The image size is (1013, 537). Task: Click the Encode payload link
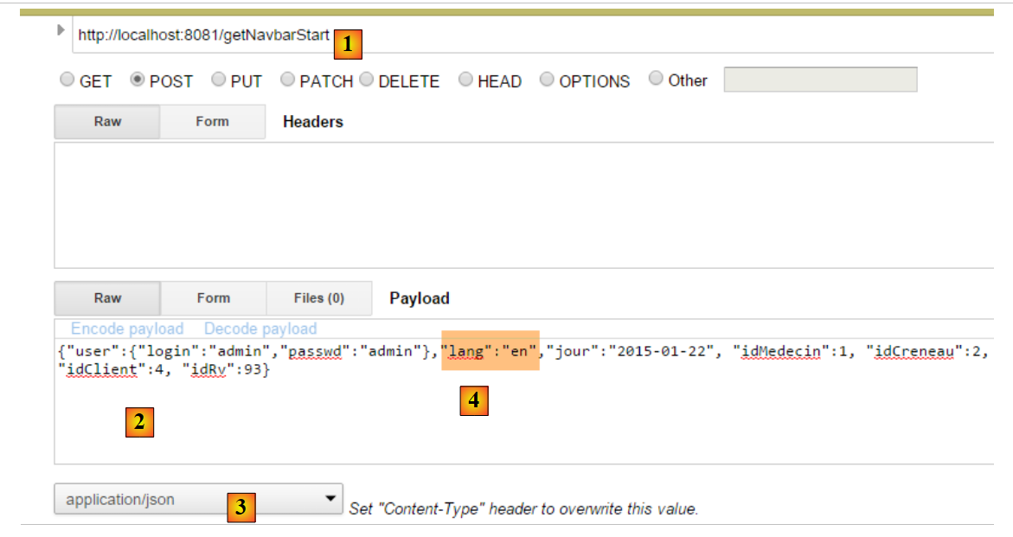[x=127, y=329]
